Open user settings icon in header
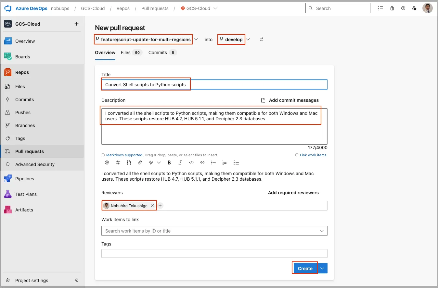Viewport: 438px width, 288px height. click(414, 8)
